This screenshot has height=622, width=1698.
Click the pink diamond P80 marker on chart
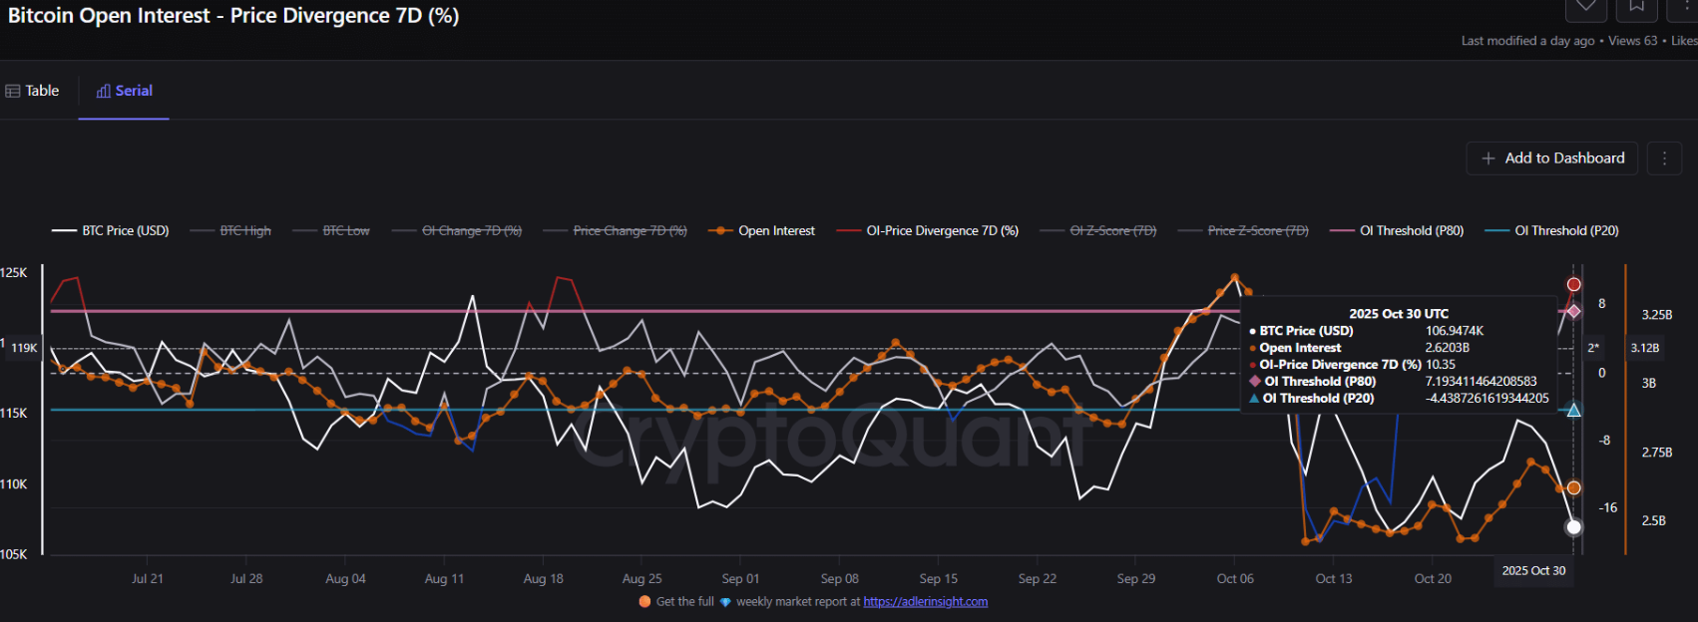pos(1573,311)
